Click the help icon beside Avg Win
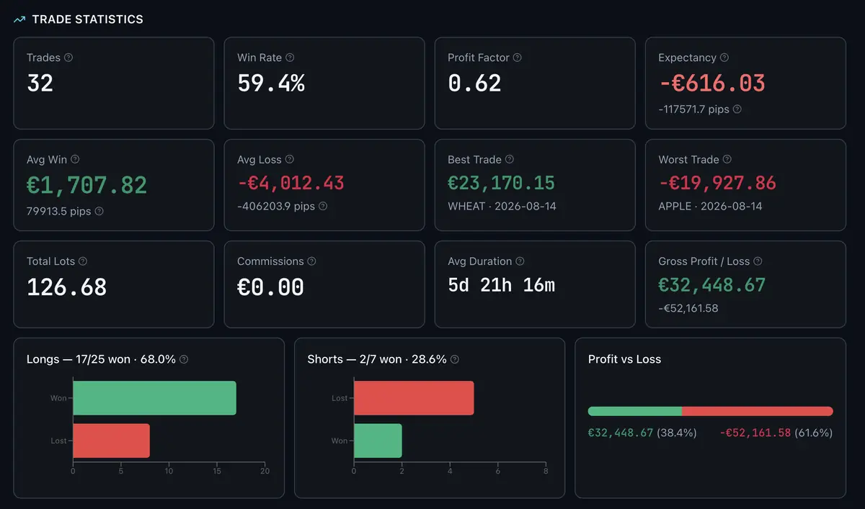 click(75, 159)
